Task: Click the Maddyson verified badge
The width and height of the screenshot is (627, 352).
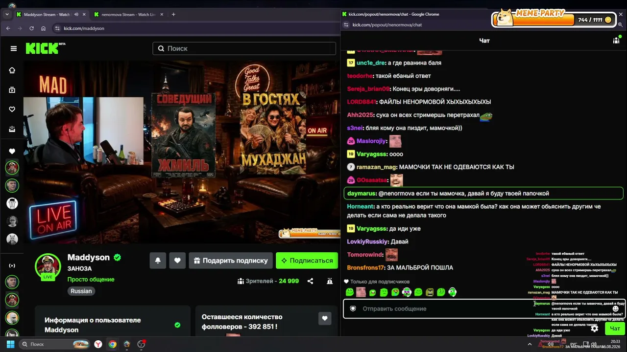Action: tap(118, 257)
